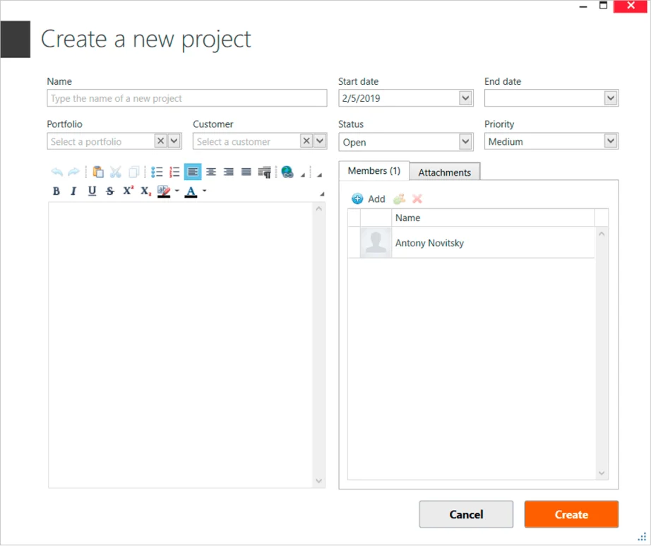Screen dimensions: 651x546
Task: Expand the Status dropdown
Action: [x=466, y=142]
